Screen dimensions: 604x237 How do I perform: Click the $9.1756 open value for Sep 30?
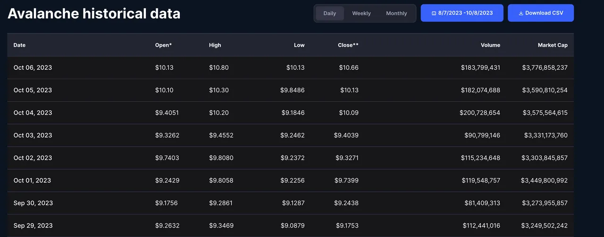click(x=167, y=204)
